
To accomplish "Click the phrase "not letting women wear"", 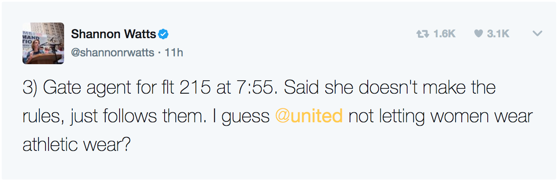I will click(x=440, y=116).
